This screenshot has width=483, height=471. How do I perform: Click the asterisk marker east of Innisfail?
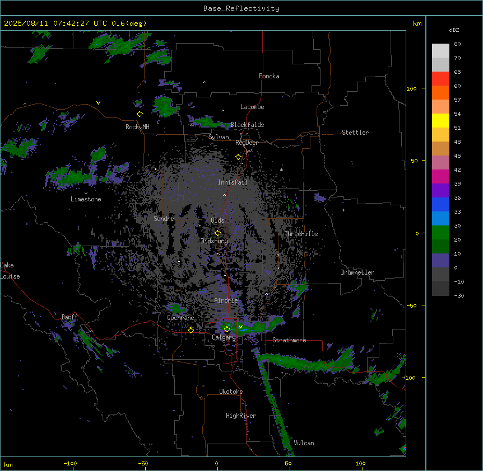tap(281, 169)
